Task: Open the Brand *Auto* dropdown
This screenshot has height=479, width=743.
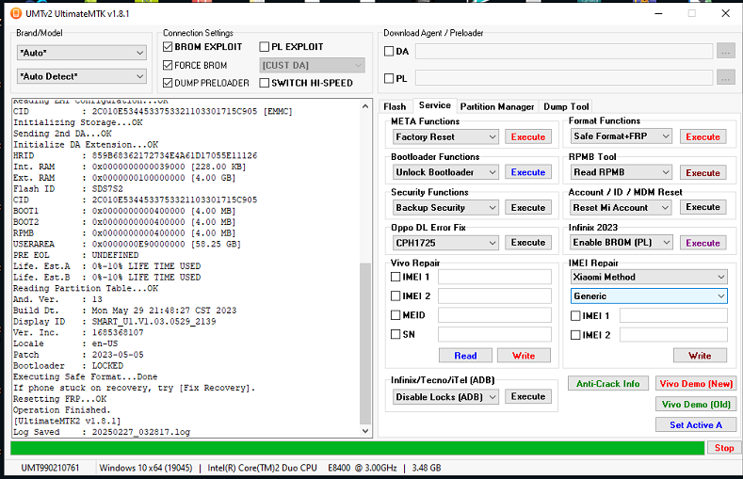Action: [82, 53]
